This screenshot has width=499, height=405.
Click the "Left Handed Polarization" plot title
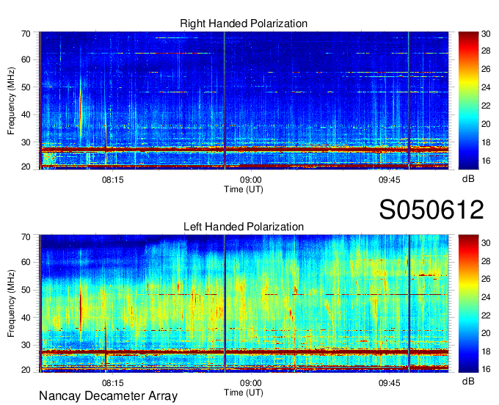click(244, 227)
